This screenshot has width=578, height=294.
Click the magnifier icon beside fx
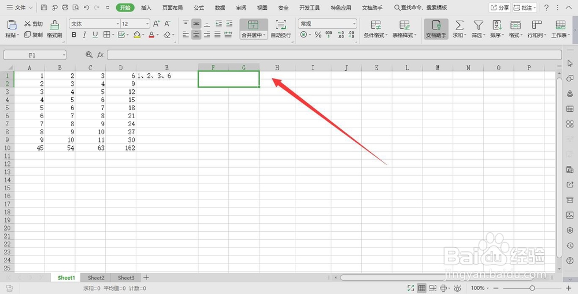(89, 55)
